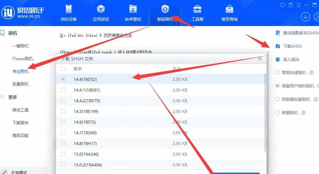
Task: Select the 常规快速刷机 radio option
Action: pyautogui.click(x=277, y=72)
